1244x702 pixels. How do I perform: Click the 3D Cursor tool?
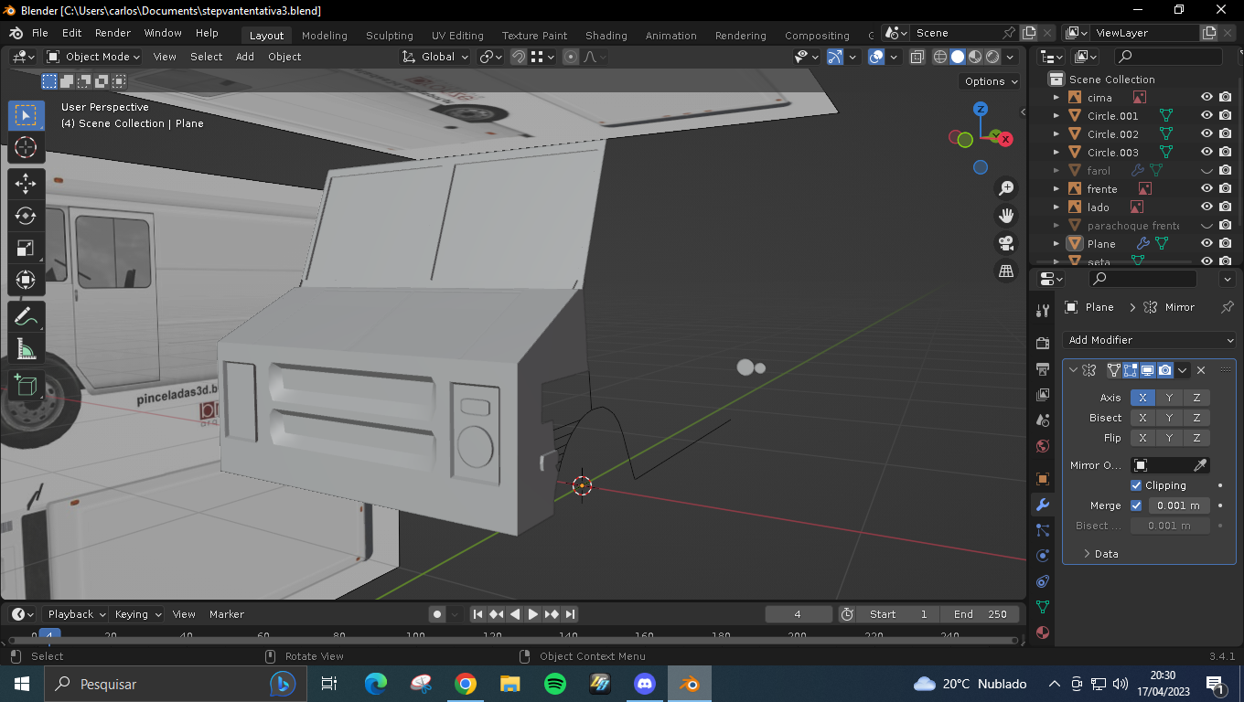tap(26, 147)
